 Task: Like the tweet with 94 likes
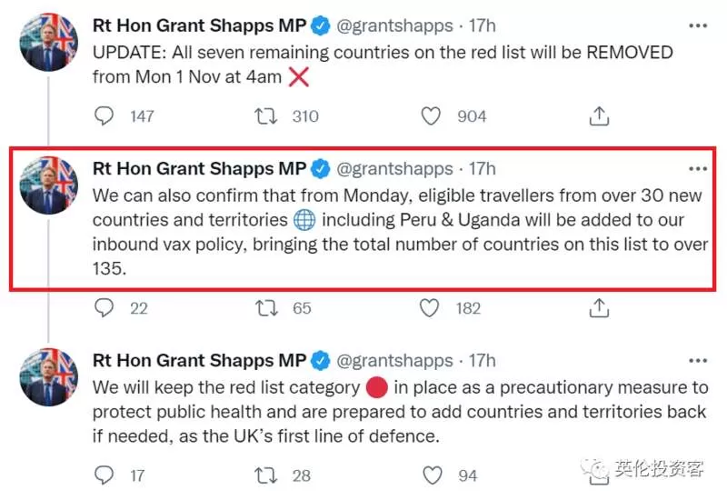point(433,475)
